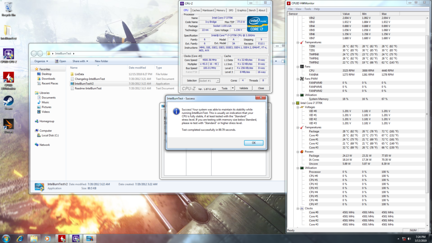Click Validate button in CPU-Z

244,88
